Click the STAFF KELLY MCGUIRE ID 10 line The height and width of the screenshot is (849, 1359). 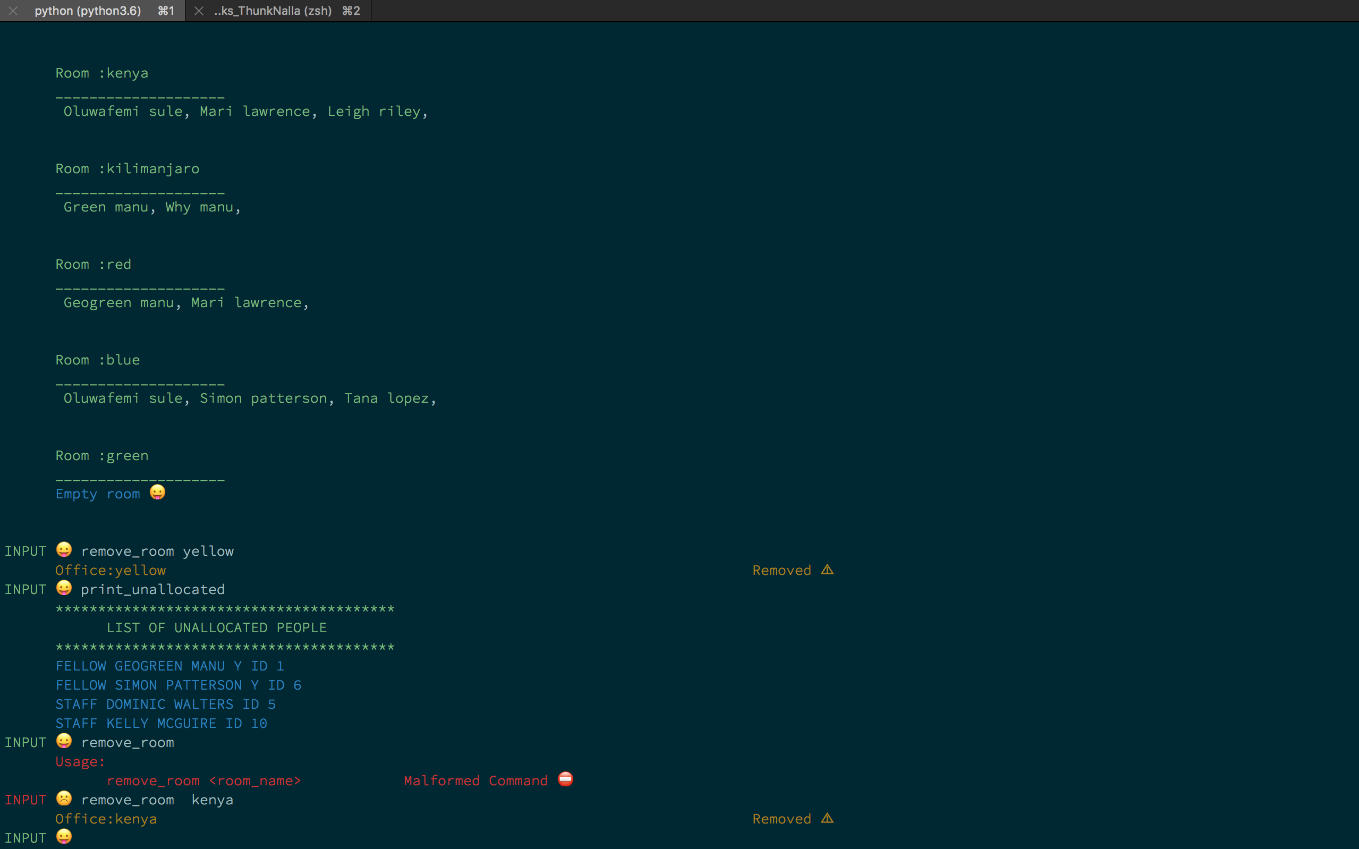pyautogui.click(x=161, y=723)
